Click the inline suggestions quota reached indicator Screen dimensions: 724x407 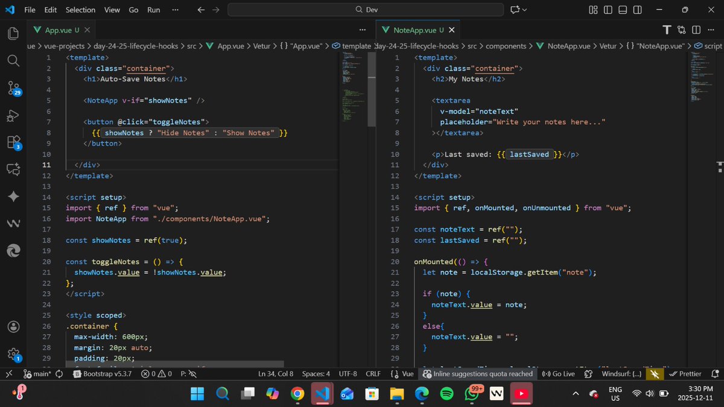point(478,374)
